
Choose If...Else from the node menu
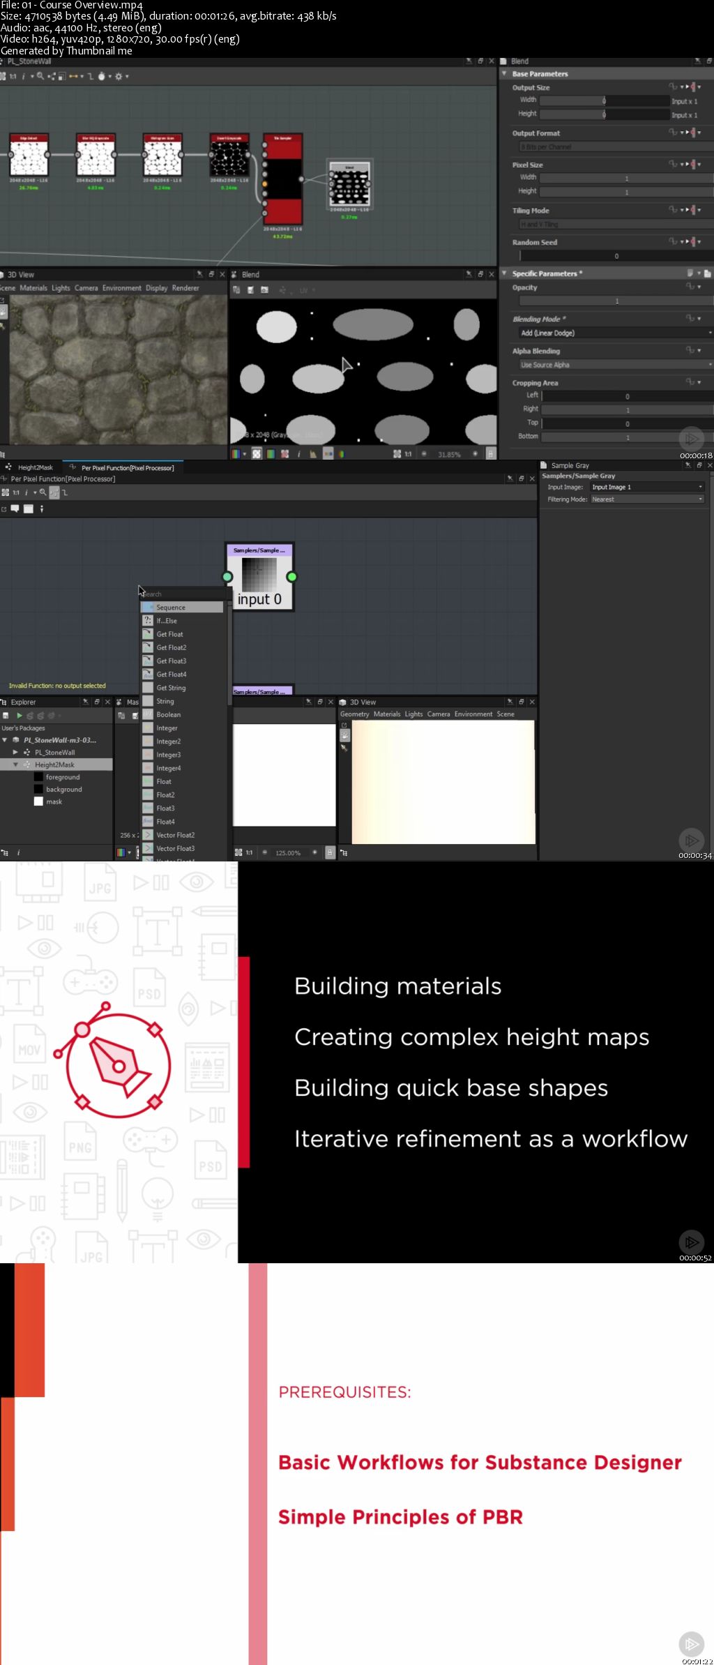[x=182, y=621]
